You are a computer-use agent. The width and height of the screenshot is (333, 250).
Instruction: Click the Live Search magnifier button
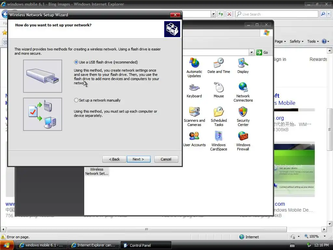pos(323,14)
